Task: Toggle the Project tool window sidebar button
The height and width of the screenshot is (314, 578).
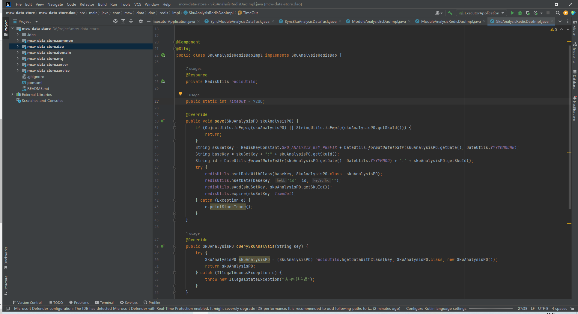Action: [6, 28]
